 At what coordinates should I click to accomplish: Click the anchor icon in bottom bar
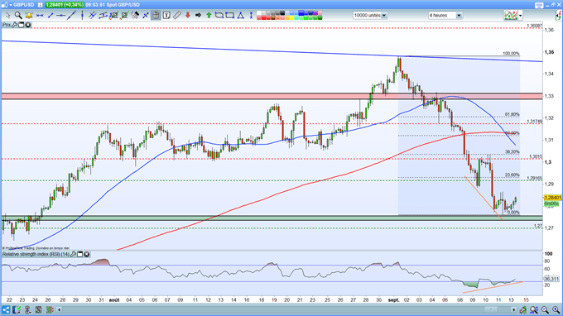pyautogui.click(x=27, y=309)
